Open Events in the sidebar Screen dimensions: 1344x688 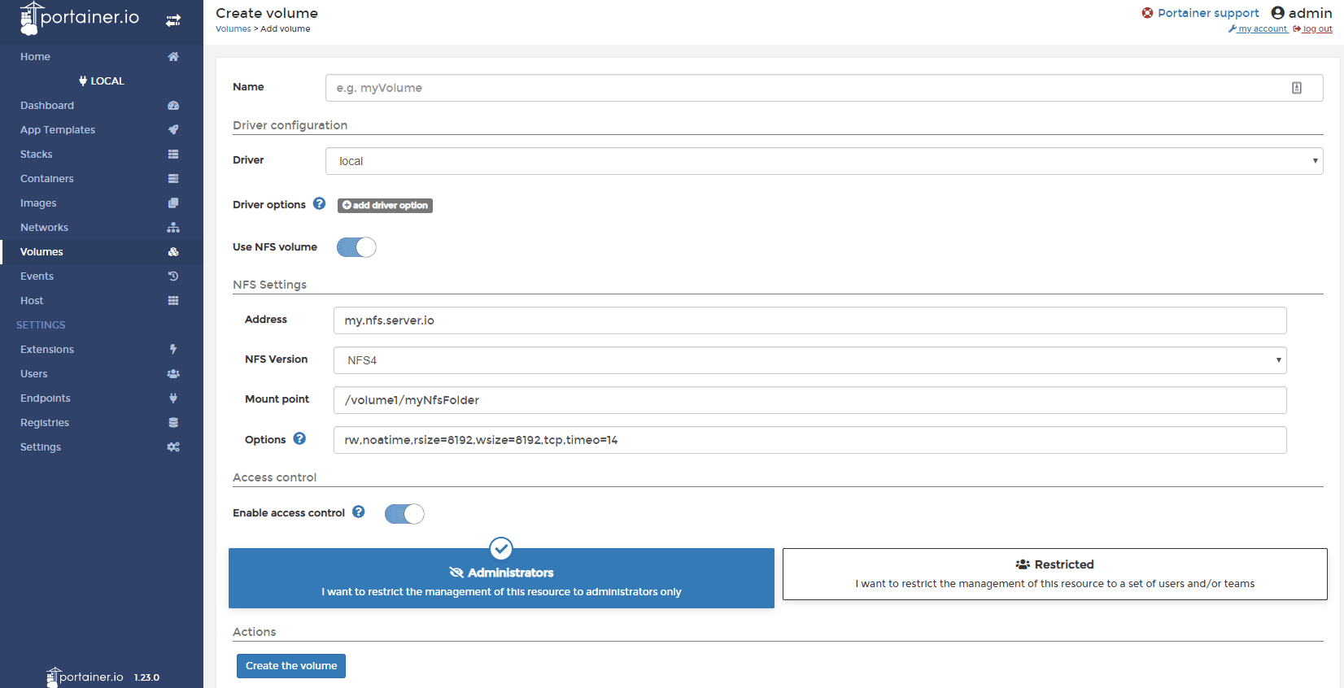(37, 277)
